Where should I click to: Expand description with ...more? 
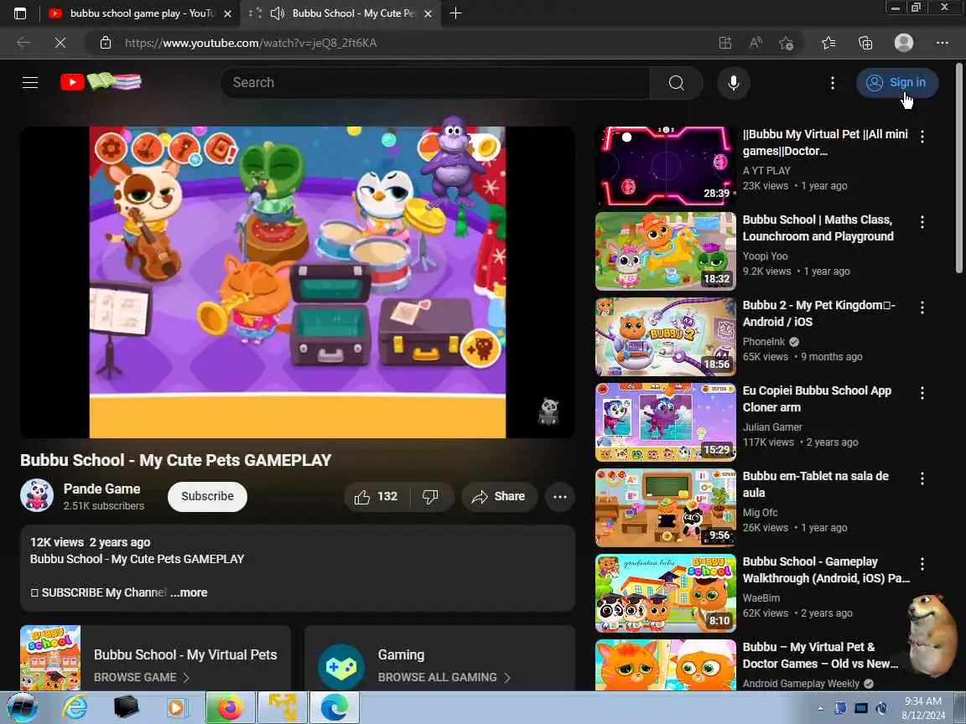[190, 592]
